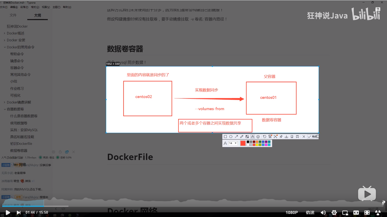Select the numbered marker tool

[x=258, y=137]
